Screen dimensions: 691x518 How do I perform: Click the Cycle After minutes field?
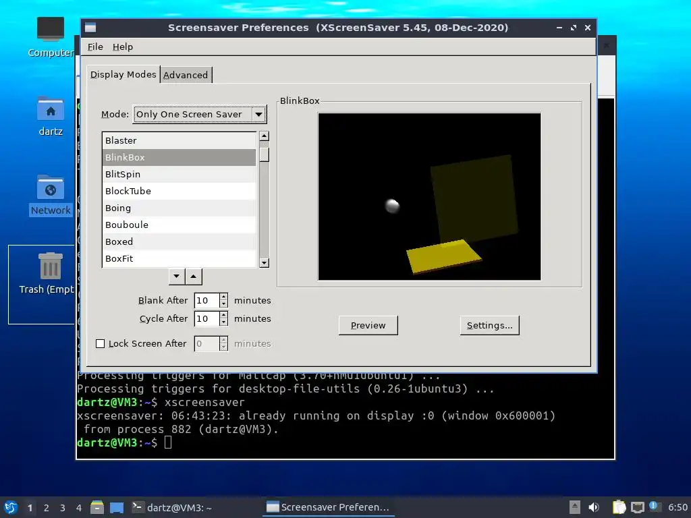tap(206, 318)
